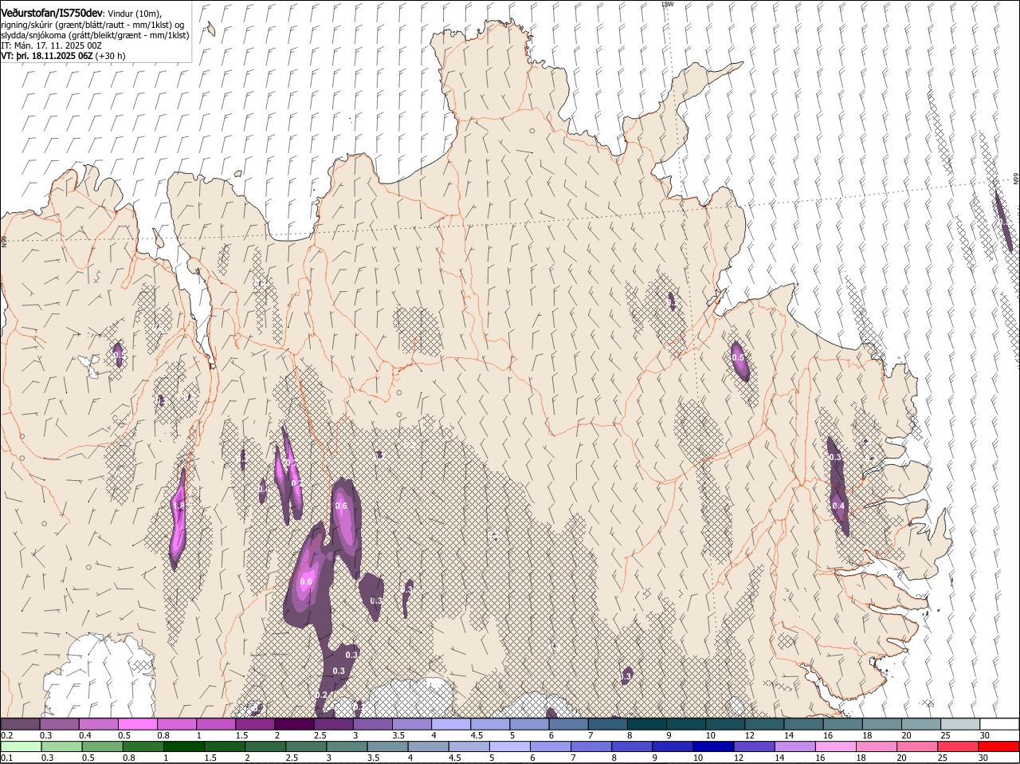1020x764 pixels.
Task: Pick the light lavender 4 swatch in upper legend
Action: 451,724
